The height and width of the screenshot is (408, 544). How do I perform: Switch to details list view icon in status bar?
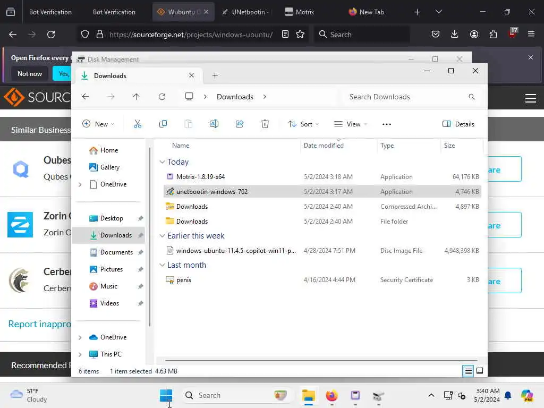coord(468,371)
